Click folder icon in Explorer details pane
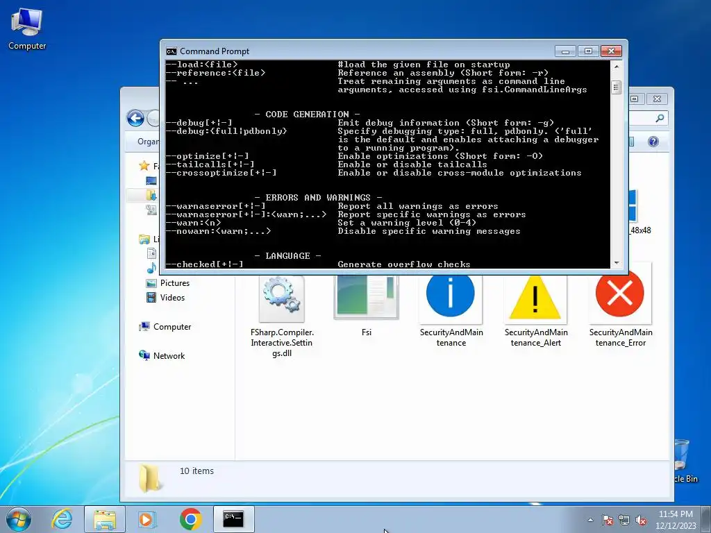 pyautogui.click(x=150, y=478)
